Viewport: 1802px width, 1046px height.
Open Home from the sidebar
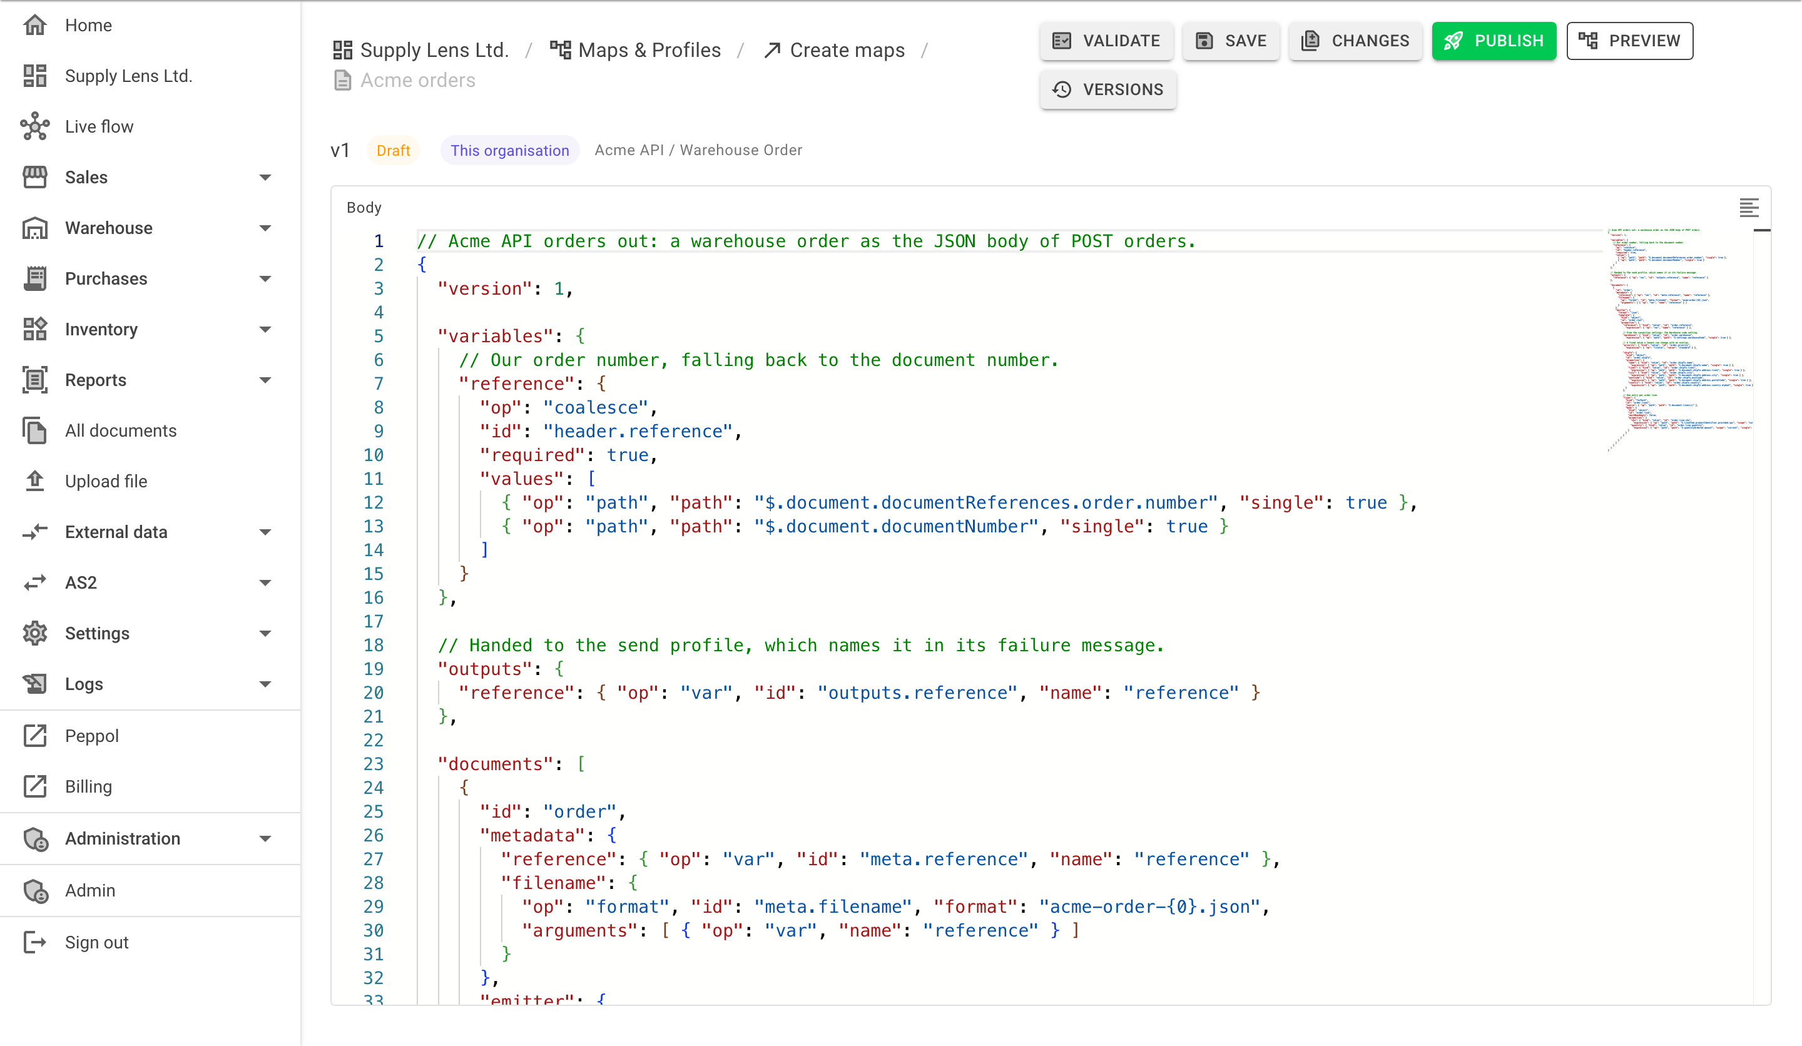[150, 25]
